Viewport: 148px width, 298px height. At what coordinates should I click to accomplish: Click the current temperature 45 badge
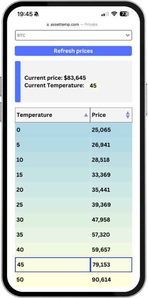click(x=93, y=86)
